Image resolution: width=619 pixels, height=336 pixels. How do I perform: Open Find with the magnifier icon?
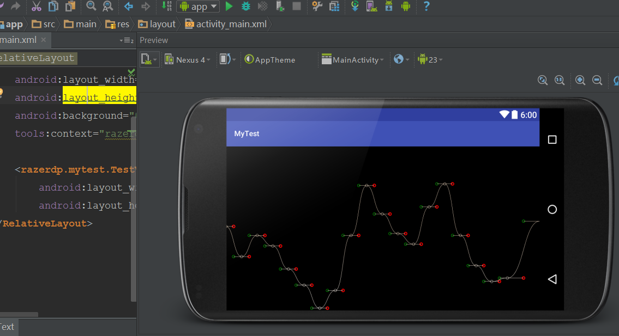click(91, 6)
